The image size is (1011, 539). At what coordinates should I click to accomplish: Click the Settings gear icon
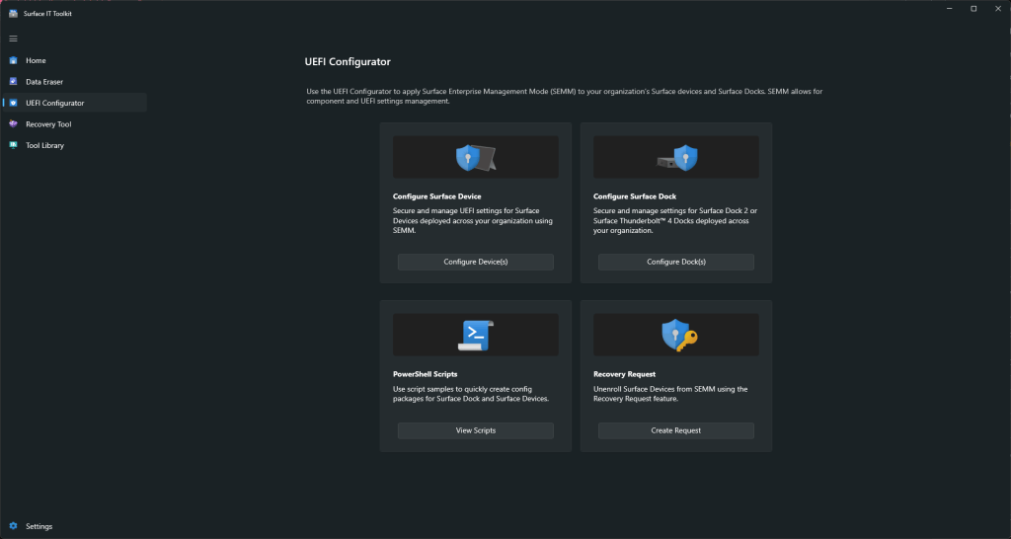coord(14,526)
